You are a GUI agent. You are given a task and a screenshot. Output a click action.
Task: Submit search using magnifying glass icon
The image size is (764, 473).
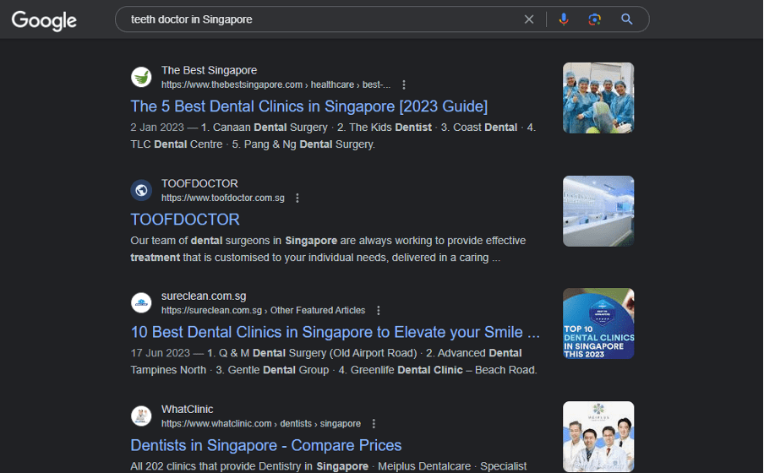click(626, 19)
